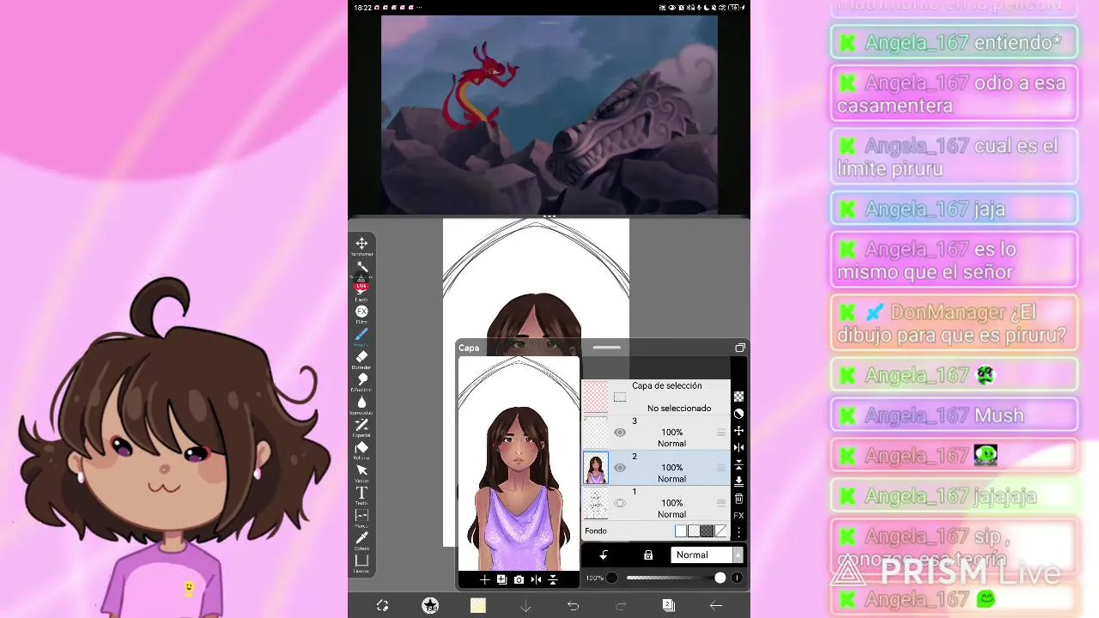The height and width of the screenshot is (618, 1099).
Task: Duplicate layer with add-copy icon
Action: point(501,580)
